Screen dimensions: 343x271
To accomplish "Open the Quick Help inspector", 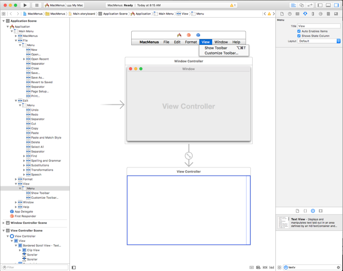I will 290,14.
